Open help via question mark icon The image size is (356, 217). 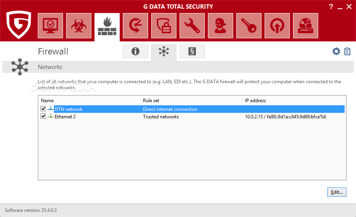point(331,7)
